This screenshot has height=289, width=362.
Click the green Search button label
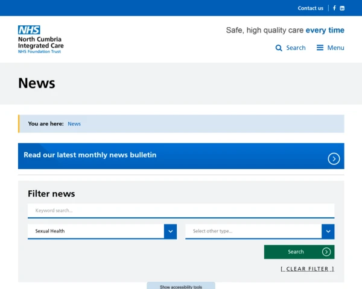[x=296, y=252]
